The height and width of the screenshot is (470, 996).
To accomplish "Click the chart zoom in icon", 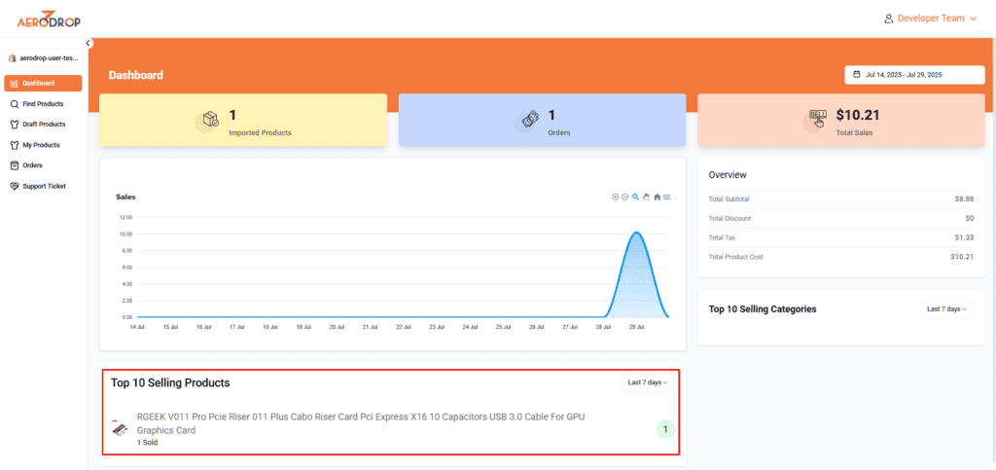I will tap(616, 197).
